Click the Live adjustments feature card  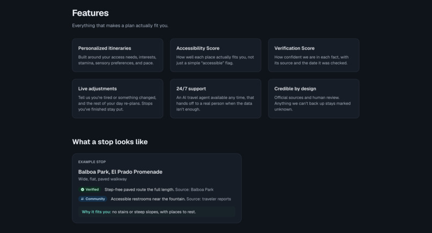pyautogui.click(x=117, y=99)
